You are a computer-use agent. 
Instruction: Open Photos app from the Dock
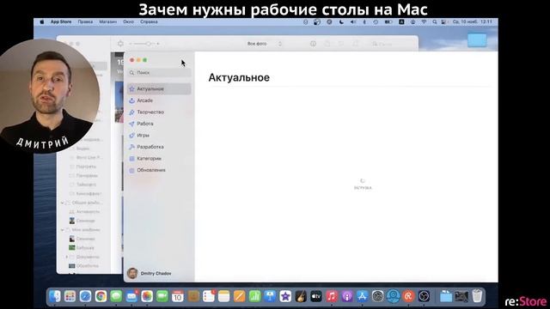[x=147, y=296]
